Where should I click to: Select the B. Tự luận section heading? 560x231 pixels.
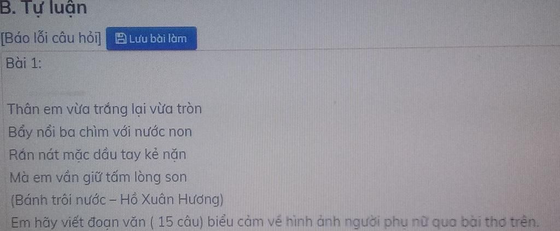[x=44, y=8]
